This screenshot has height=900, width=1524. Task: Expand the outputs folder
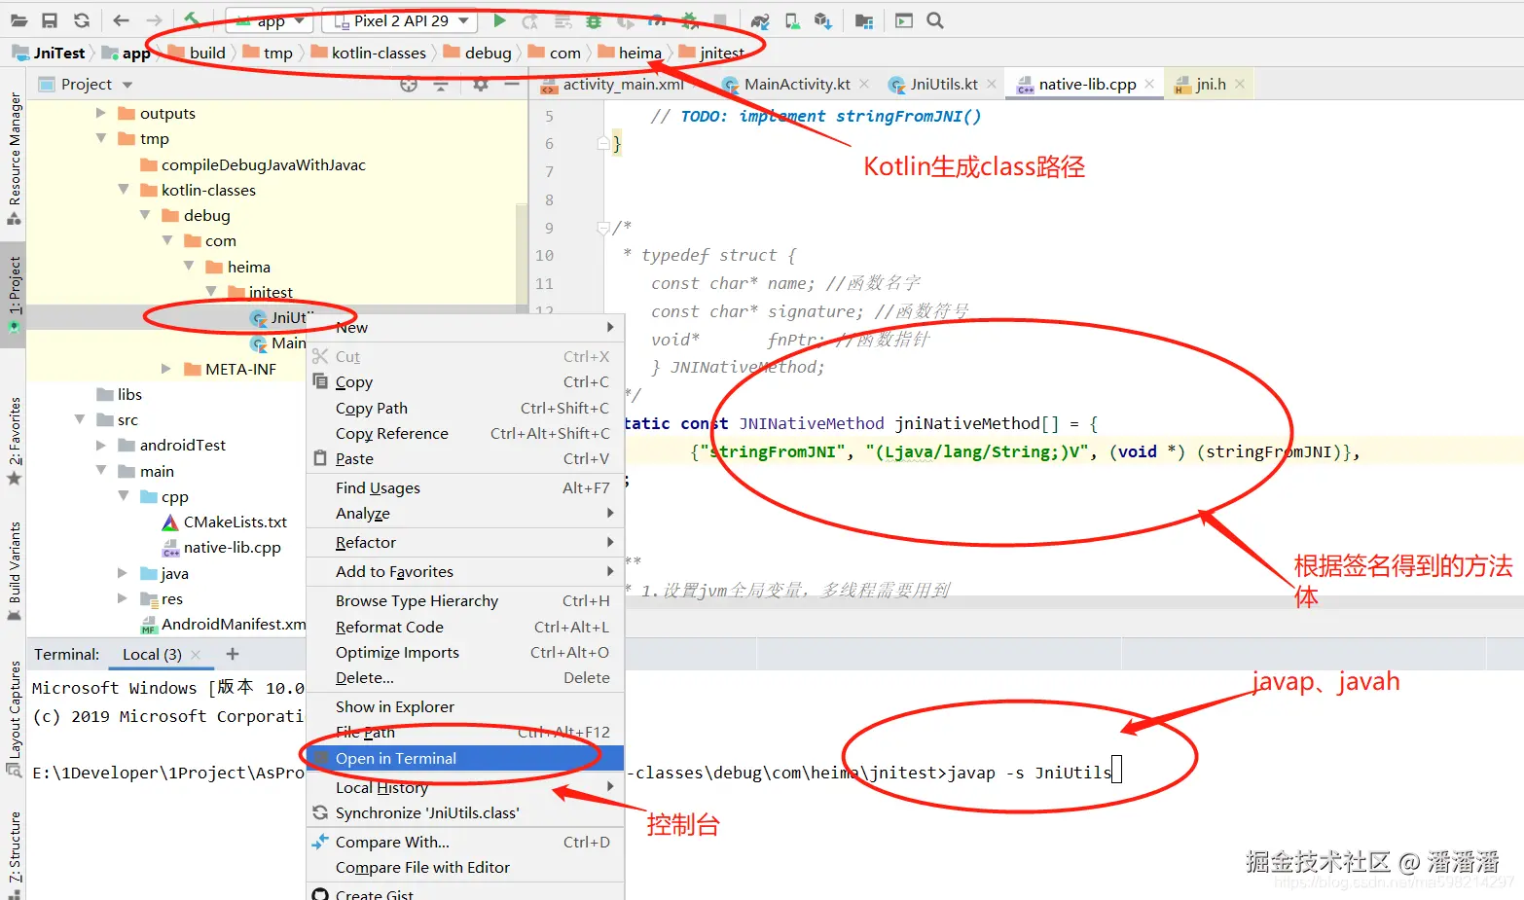click(101, 113)
